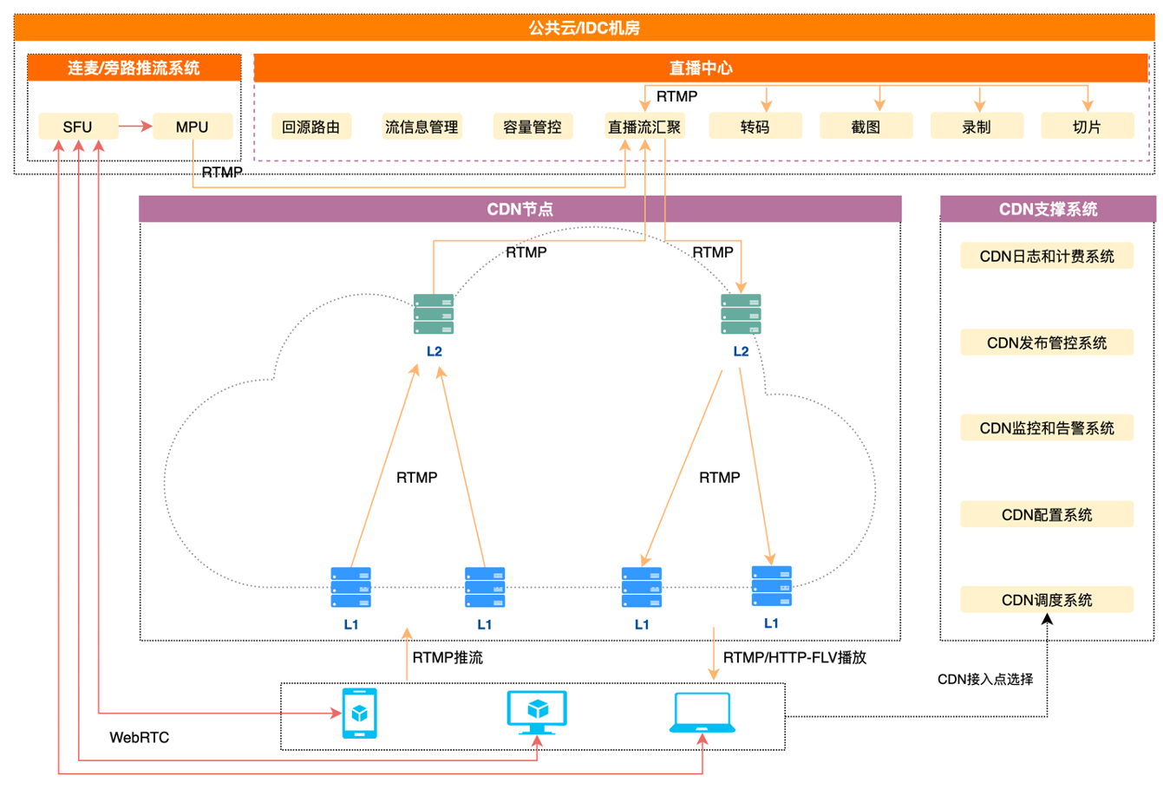Click the desktop monitor device icon
Viewport: 1163px width, 789px height.
(x=537, y=712)
